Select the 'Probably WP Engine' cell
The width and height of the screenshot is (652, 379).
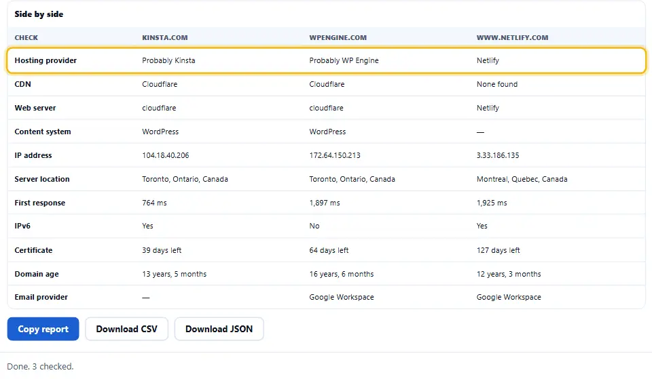tap(344, 60)
